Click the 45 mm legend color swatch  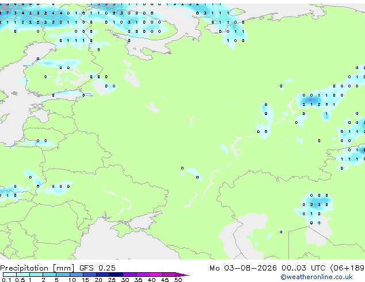pos(169,275)
